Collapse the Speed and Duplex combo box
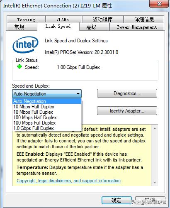170x208 pixels. (x=47, y=94)
